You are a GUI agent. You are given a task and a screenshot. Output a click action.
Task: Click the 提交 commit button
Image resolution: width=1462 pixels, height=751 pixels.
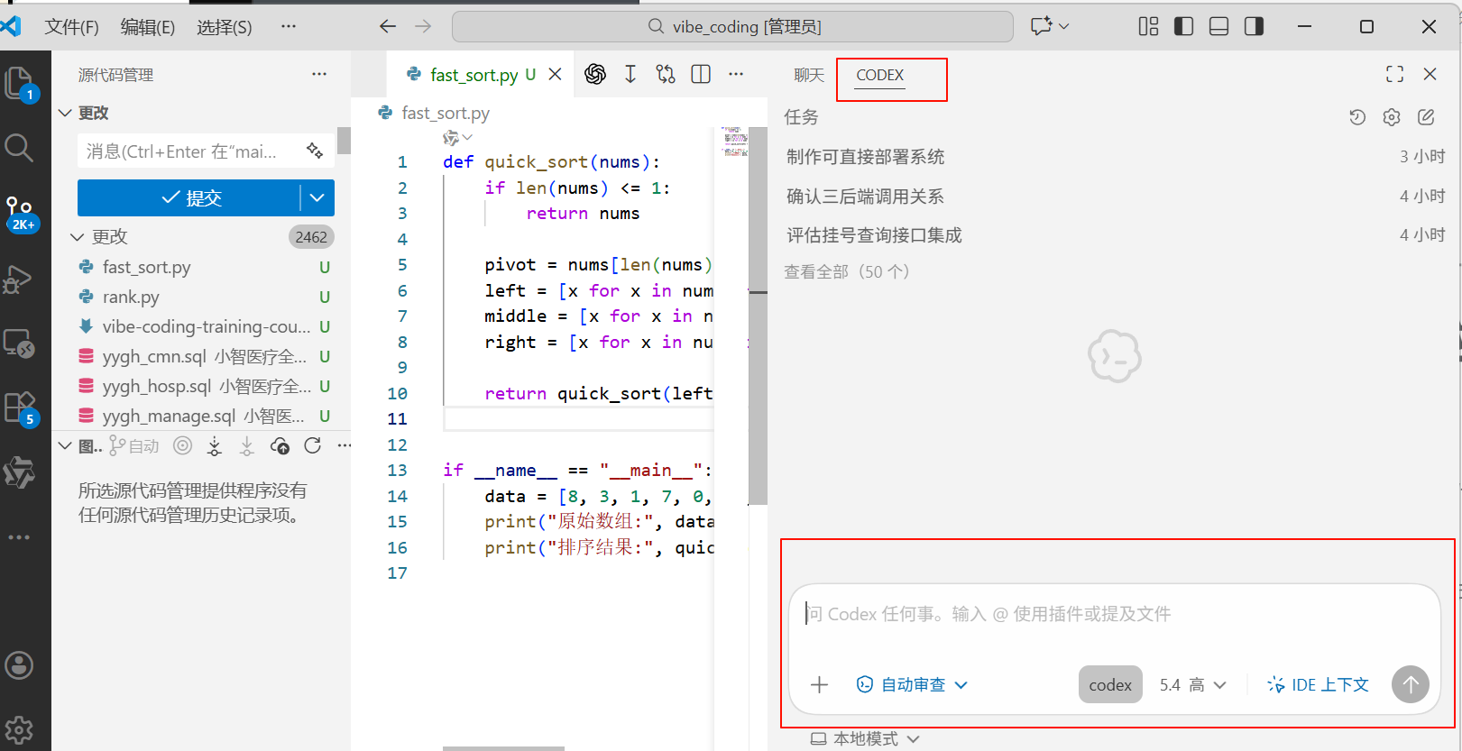coord(189,197)
